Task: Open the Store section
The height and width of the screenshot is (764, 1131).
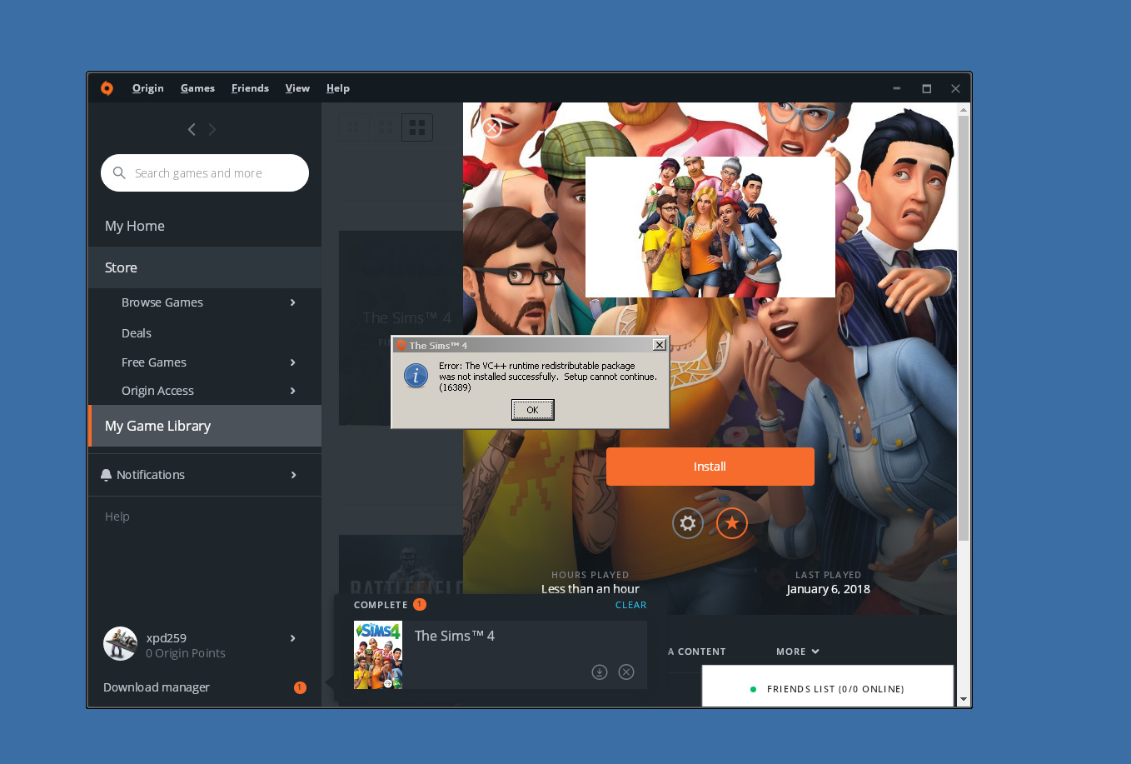Action: click(x=205, y=267)
